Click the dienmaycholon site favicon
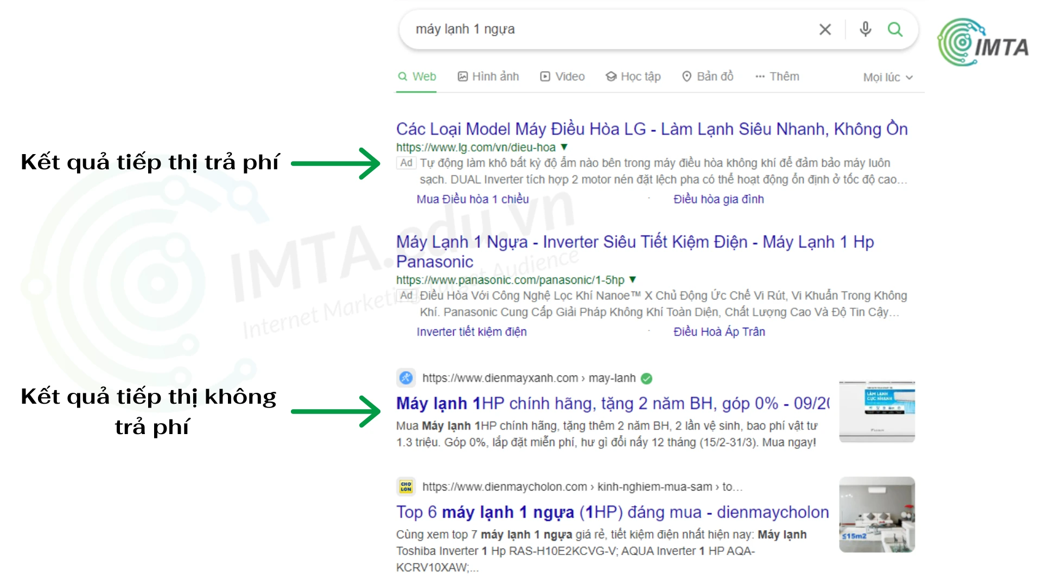This screenshot has height=586, width=1042. (406, 487)
